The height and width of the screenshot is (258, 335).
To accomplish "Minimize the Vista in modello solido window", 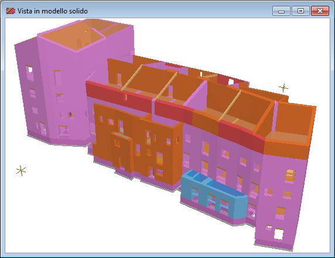I will click(281, 11).
